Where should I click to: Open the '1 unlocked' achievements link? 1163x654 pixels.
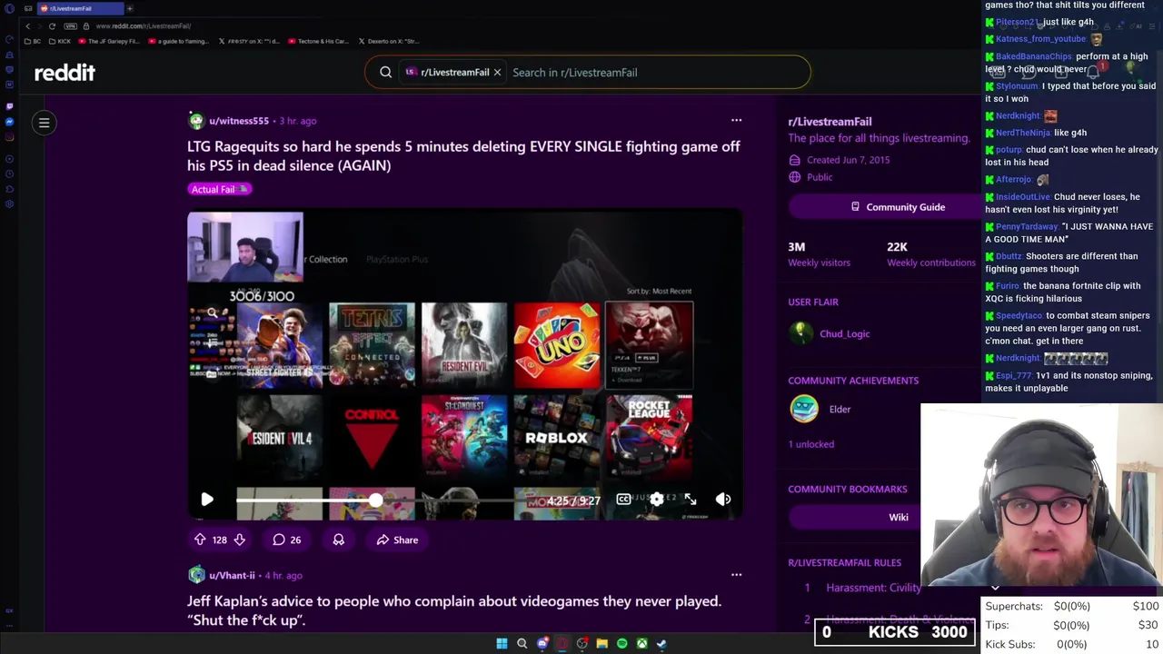(810, 444)
